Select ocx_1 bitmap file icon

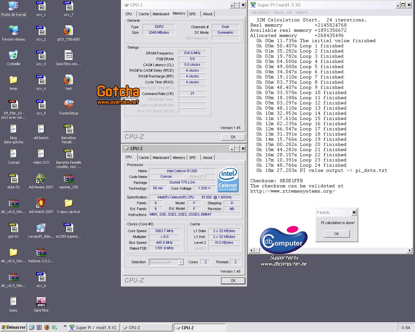pos(41,9)
